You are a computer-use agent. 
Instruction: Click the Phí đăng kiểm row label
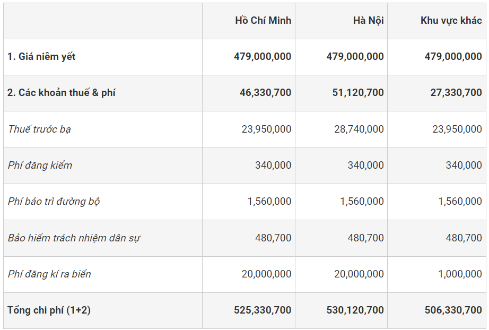pyautogui.click(x=40, y=165)
